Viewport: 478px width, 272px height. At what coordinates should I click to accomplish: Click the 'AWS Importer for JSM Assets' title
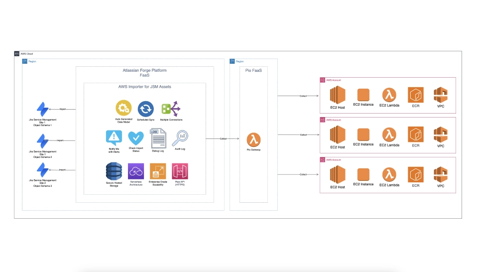coord(144,87)
